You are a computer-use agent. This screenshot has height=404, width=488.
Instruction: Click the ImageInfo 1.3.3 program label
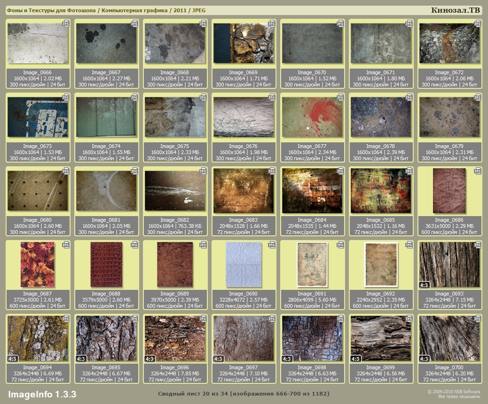[42, 393]
